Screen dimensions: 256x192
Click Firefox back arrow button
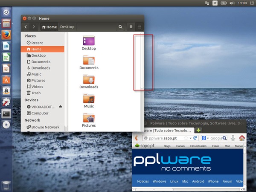137,138
